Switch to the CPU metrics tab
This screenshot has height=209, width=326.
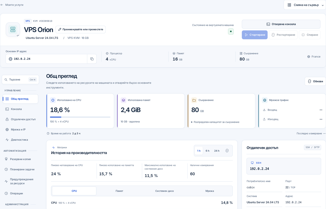coord(74,191)
